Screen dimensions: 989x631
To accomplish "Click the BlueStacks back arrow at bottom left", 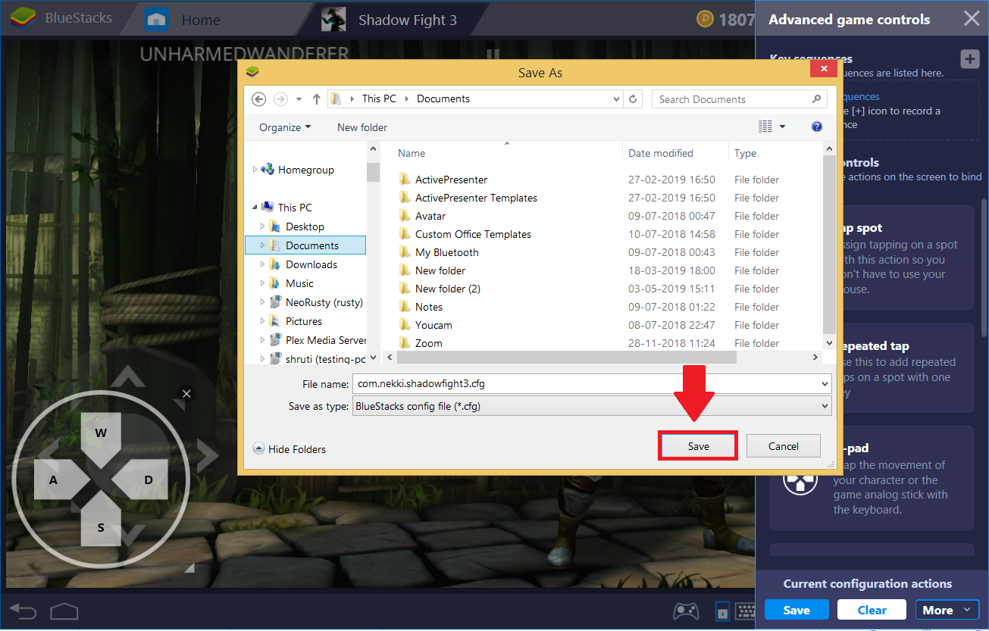I will point(23,611).
